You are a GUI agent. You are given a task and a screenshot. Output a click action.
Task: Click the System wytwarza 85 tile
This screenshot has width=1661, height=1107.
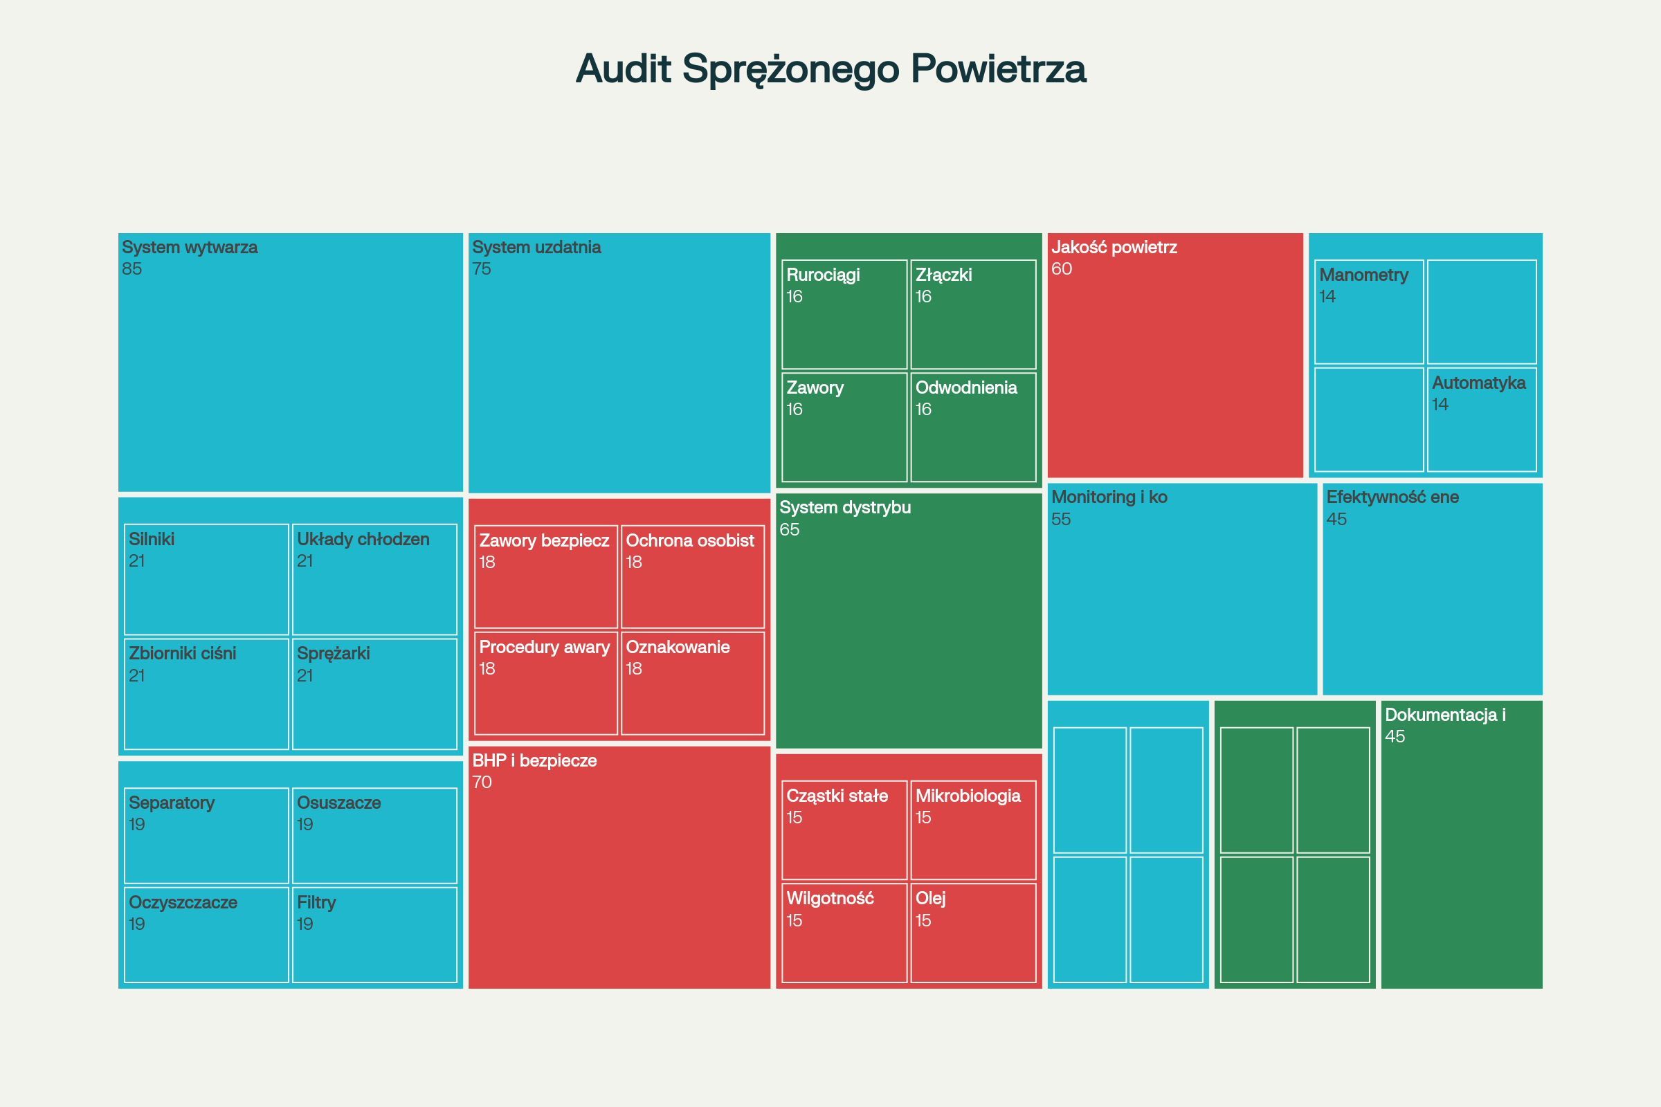point(290,362)
